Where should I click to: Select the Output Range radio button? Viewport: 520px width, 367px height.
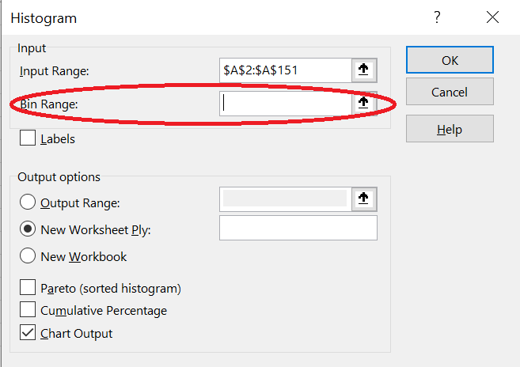click(x=28, y=202)
